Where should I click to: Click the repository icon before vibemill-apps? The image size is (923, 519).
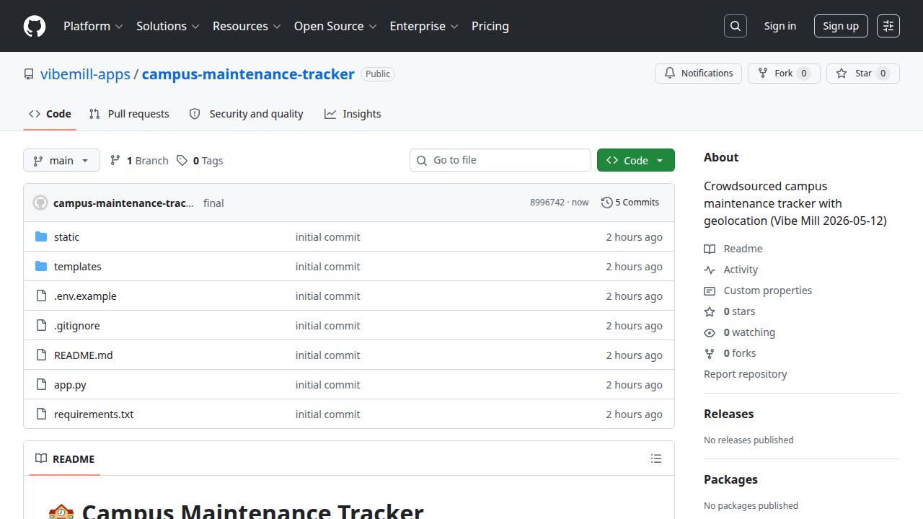tap(29, 74)
